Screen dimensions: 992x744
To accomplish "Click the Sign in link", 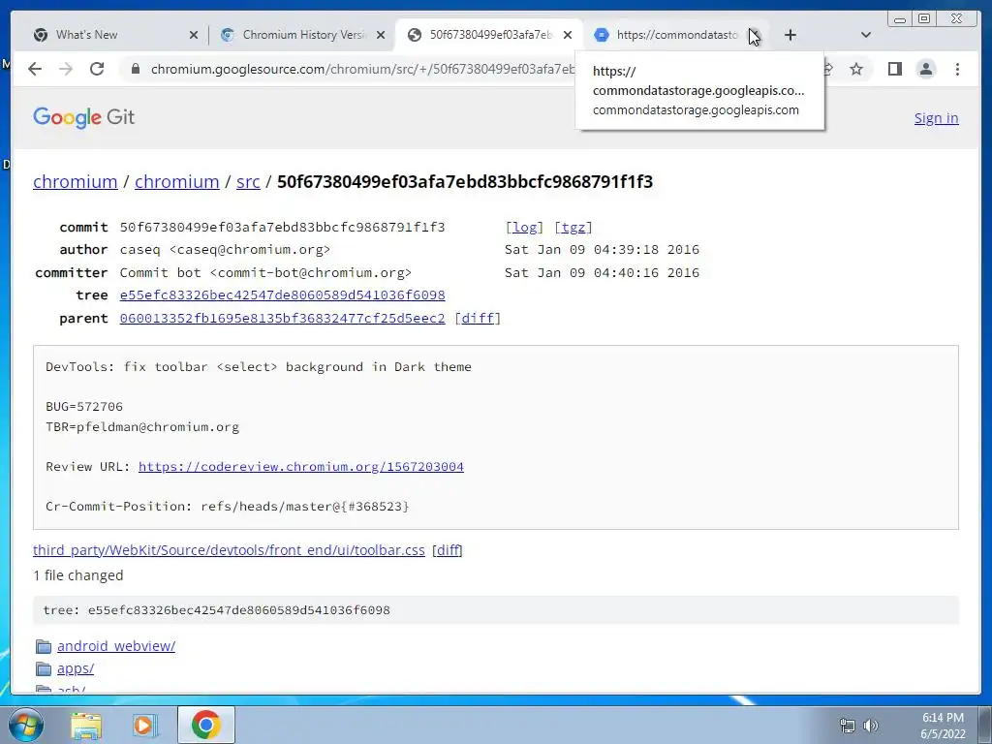I will pyautogui.click(x=936, y=118).
